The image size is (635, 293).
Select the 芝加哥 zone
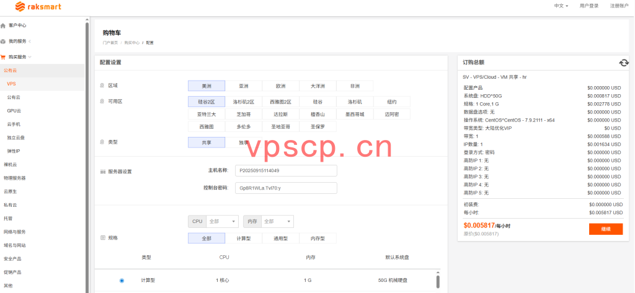click(x=244, y=114)
